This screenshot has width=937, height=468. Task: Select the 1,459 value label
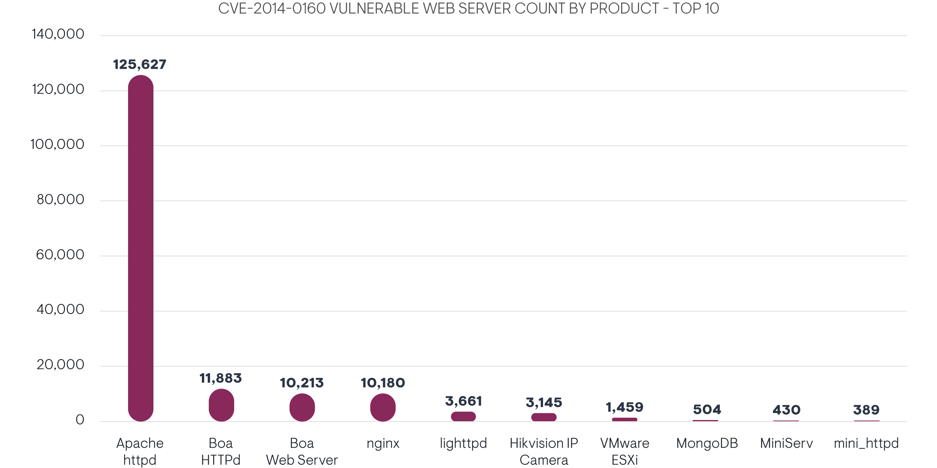click(625, 407)
